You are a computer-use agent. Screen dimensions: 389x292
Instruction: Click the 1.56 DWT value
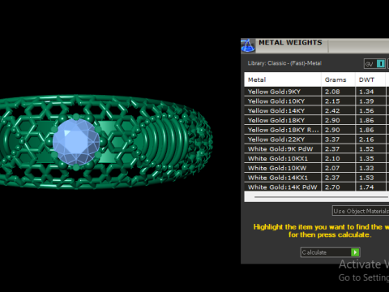366,111
